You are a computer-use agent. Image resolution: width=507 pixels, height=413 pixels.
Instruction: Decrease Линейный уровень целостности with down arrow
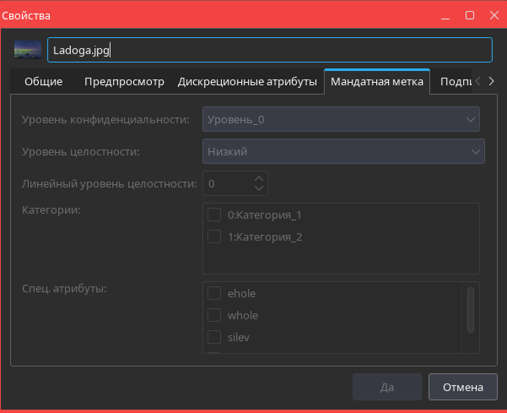259,188
